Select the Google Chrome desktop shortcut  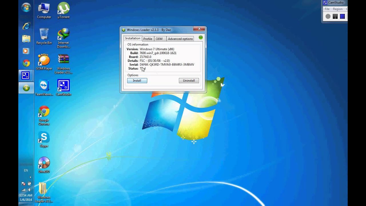point(44,115)
